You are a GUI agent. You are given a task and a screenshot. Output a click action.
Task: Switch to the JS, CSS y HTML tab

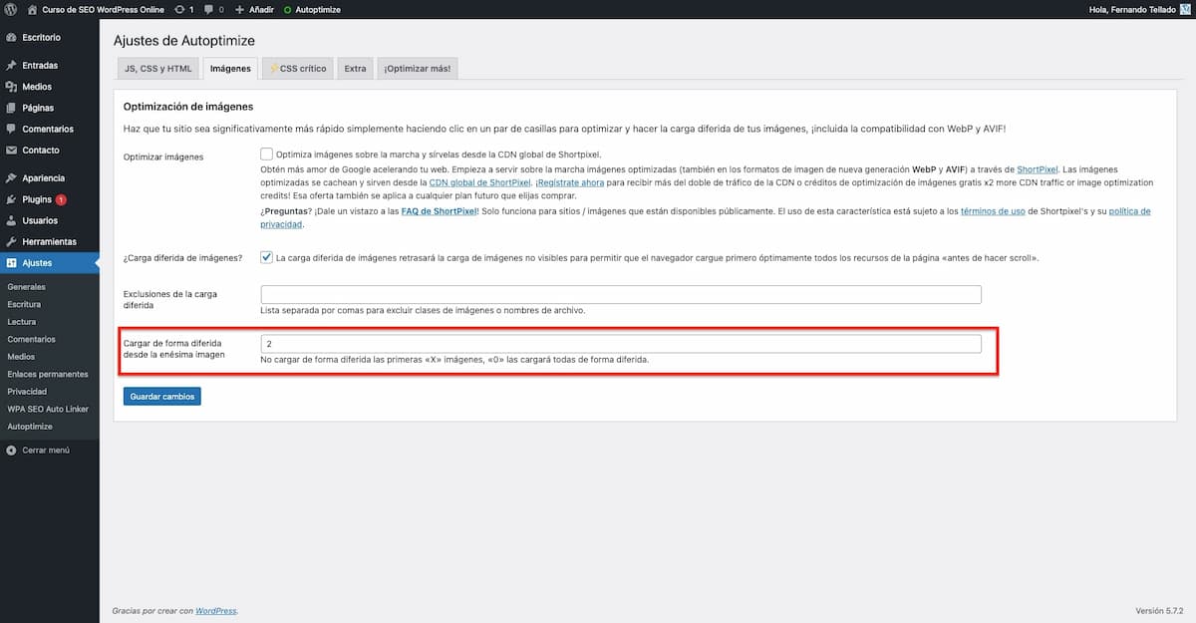point(158,69)
